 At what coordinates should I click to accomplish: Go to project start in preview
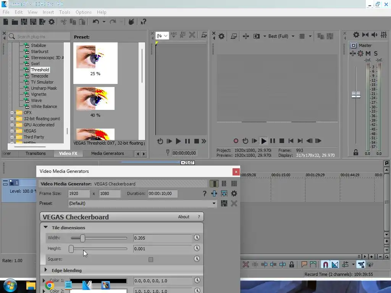291,141
